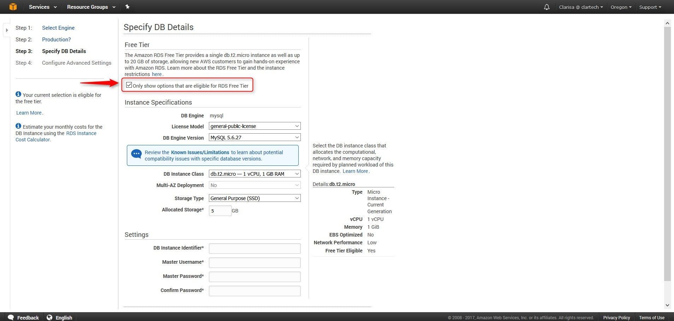Open the Resource Groups menu
Screen dimensions: 674x321
pos(91,7)
